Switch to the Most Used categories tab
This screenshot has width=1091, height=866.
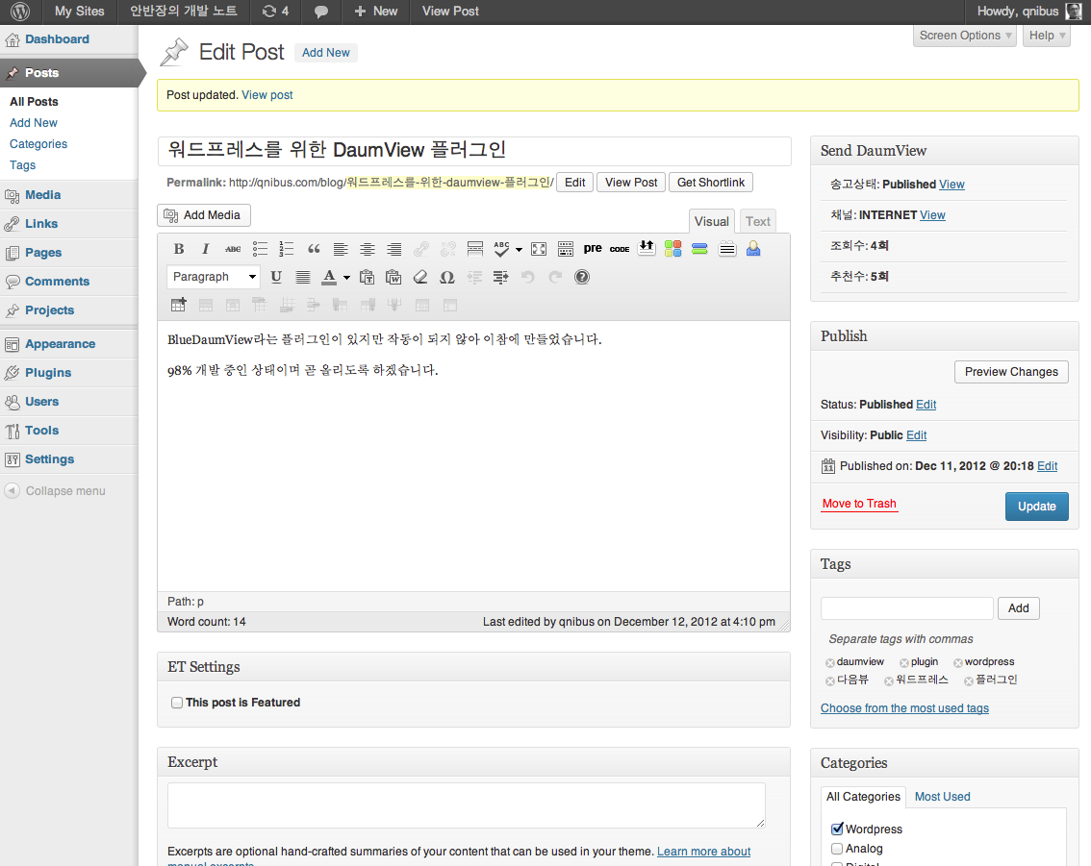pyautogui.click(x=942, y=796)
